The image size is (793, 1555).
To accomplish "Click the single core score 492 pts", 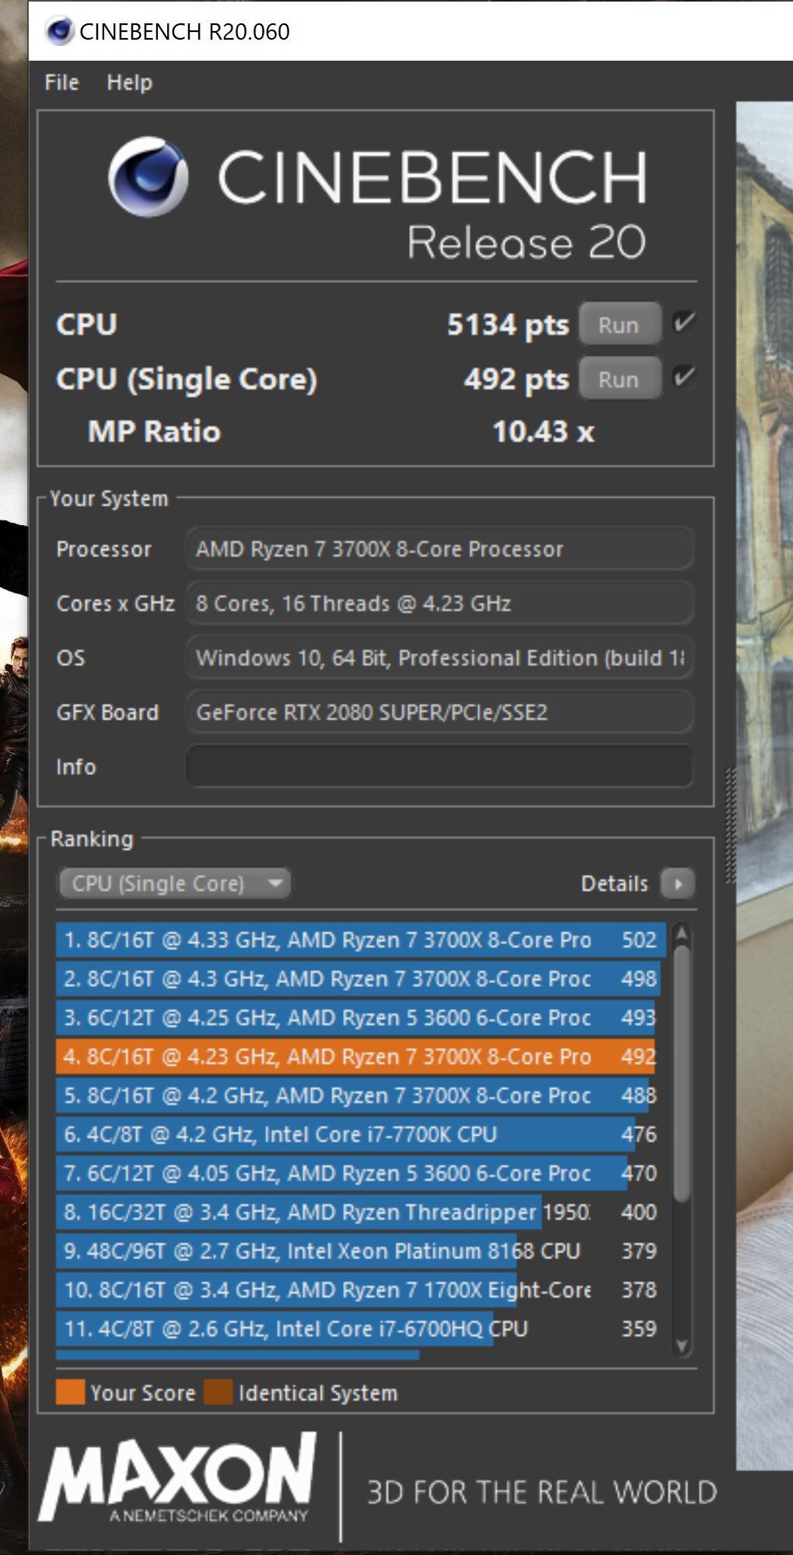I will click(x=516, y=380).
